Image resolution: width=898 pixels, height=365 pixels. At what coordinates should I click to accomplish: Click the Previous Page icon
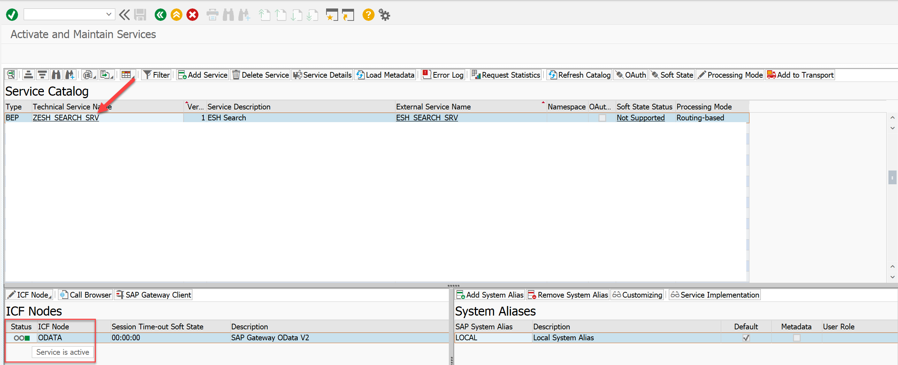point(280,15)
